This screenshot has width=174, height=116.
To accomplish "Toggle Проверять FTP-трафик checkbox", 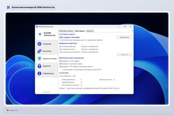I will (60, 66).
